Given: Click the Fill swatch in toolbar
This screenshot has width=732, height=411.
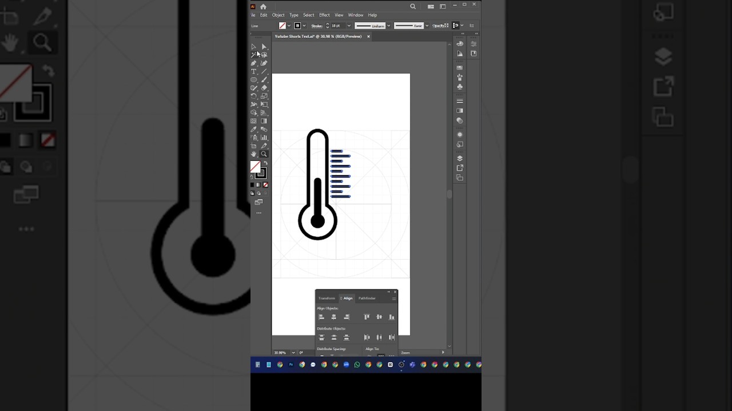Looking at the screenshot, I should pos(255,166).
